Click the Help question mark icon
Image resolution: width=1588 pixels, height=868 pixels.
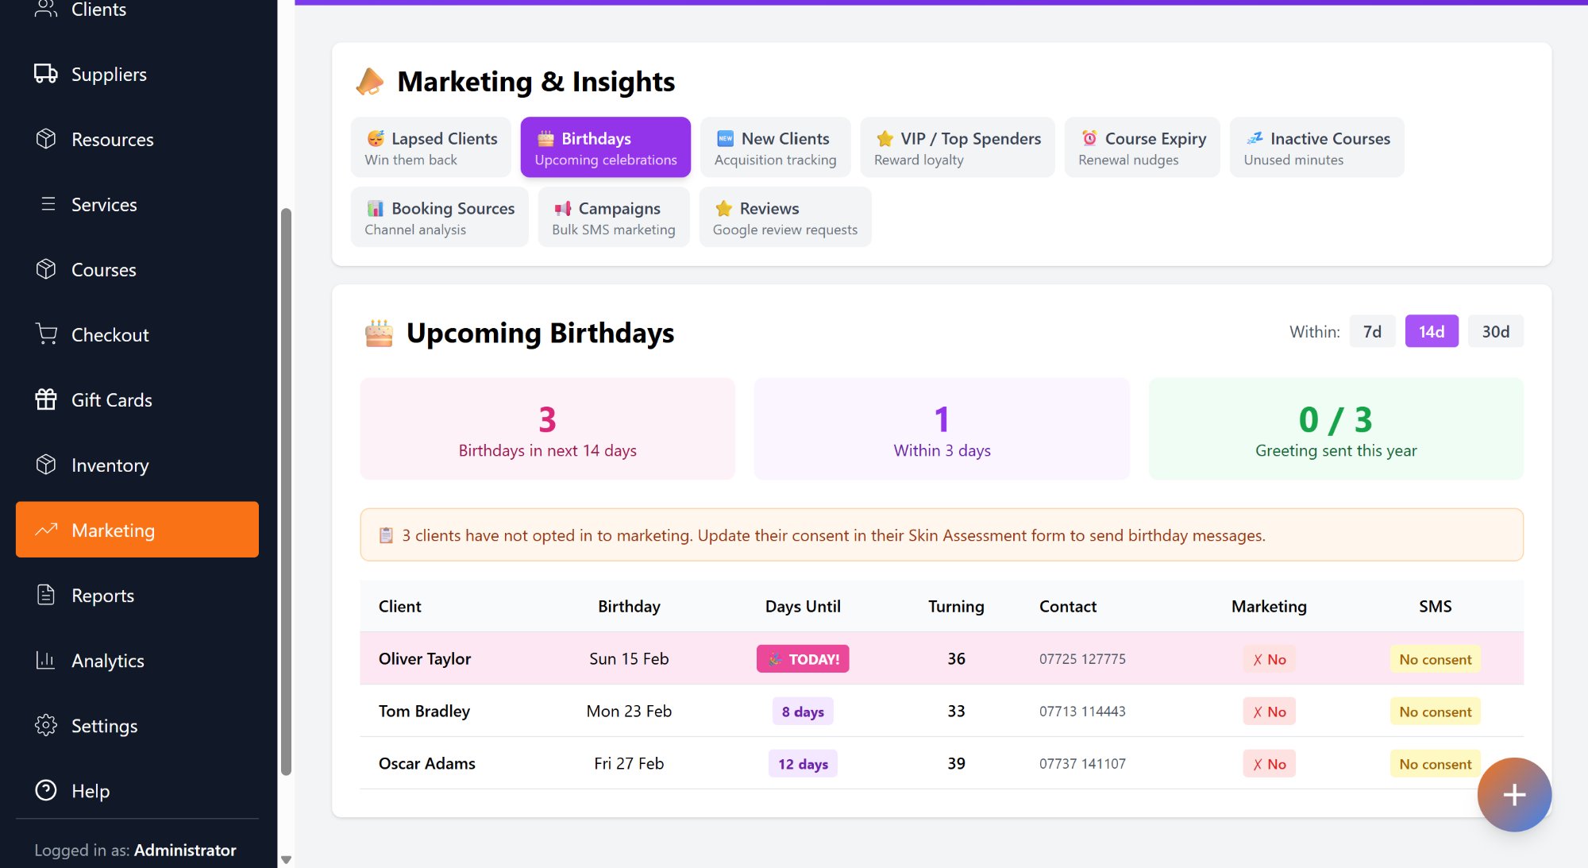point(46,790)
